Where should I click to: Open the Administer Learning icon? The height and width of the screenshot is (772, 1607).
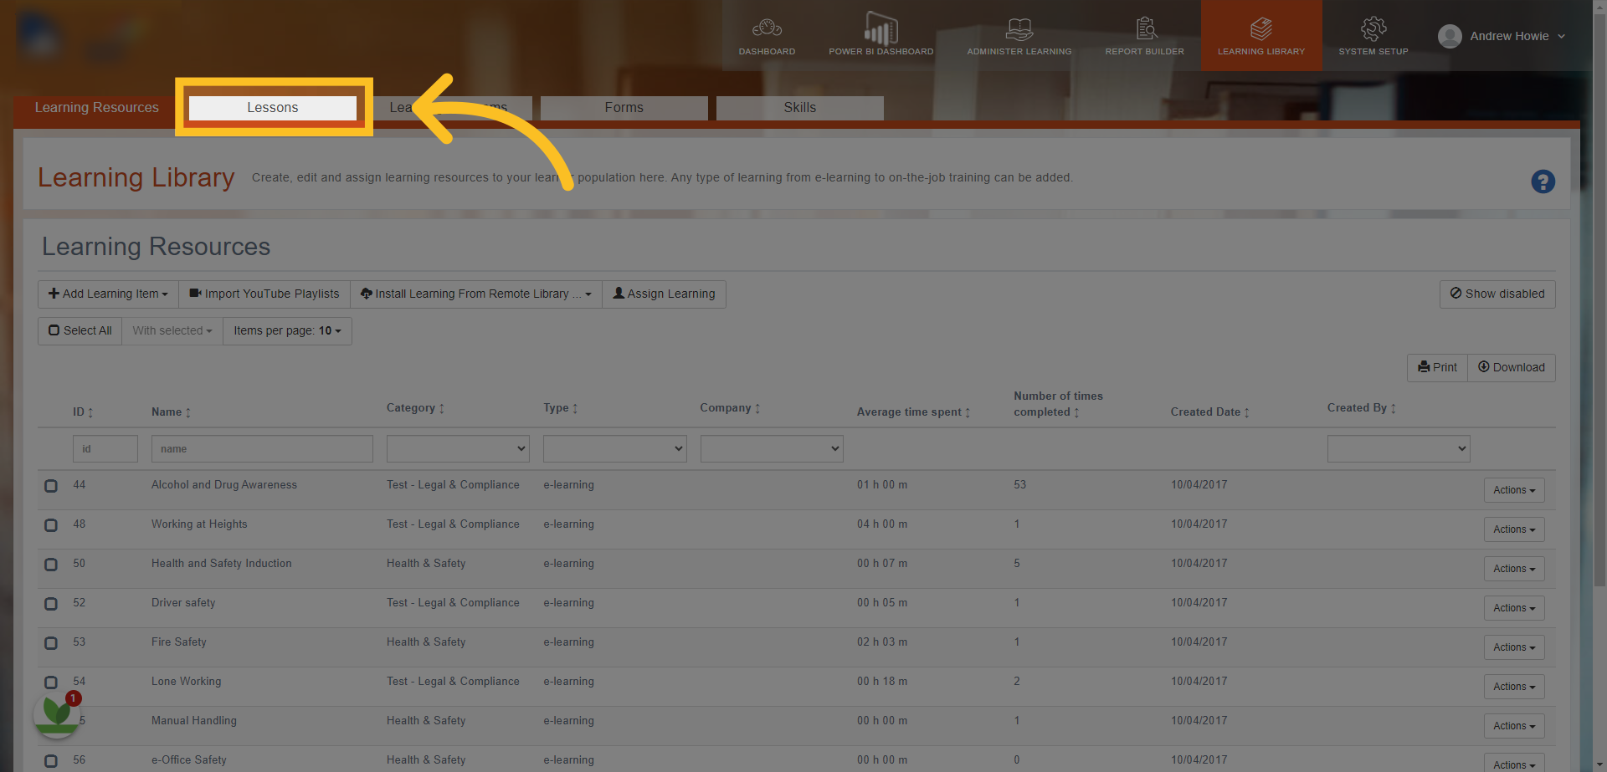(1019, 28)
